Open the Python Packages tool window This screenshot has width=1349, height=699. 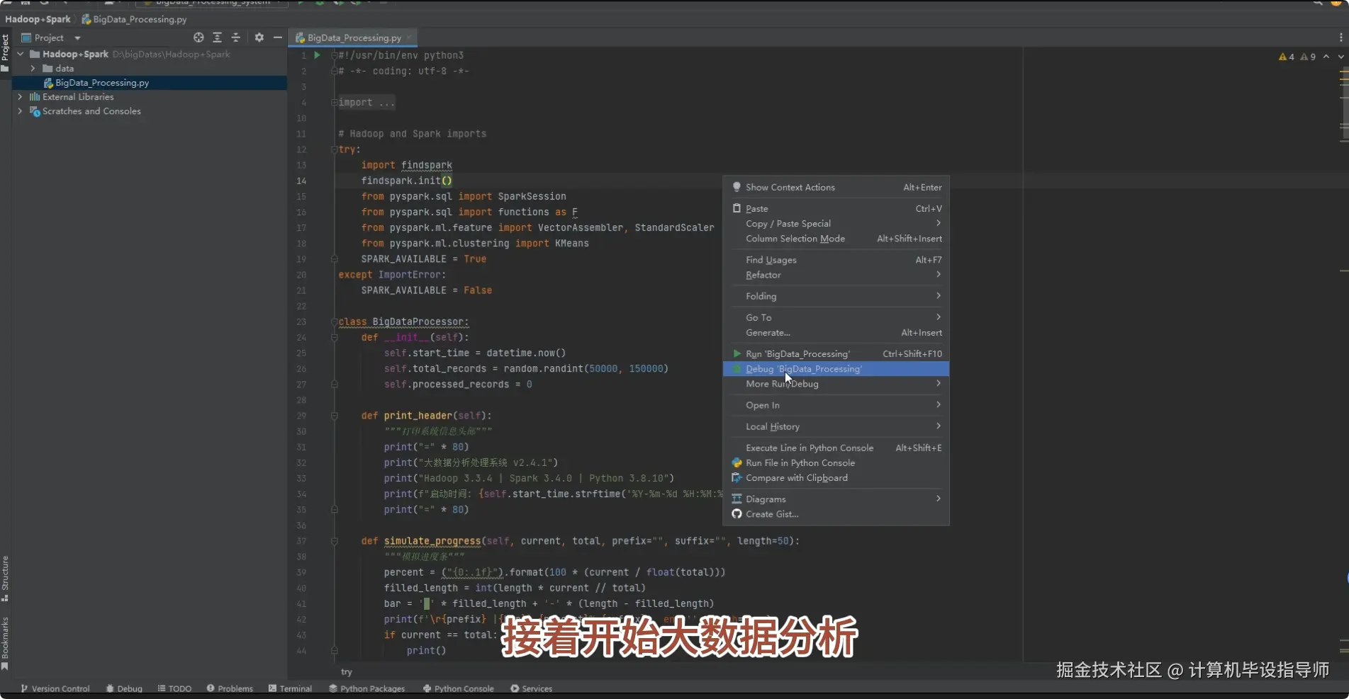[x=366, y=688]
